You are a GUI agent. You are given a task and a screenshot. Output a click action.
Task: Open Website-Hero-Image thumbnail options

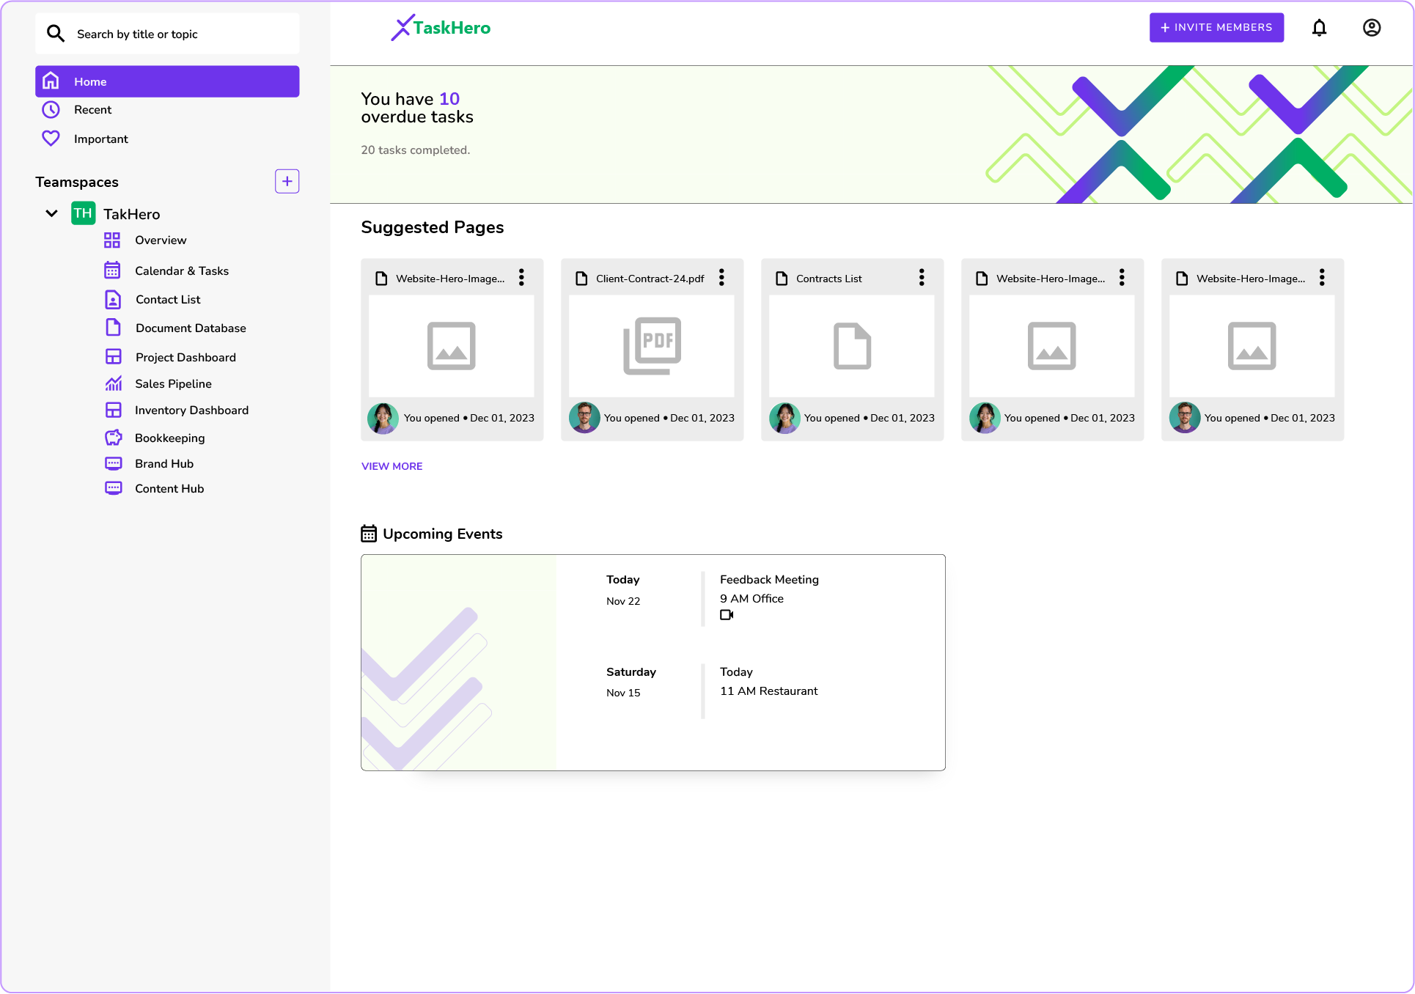522,279
